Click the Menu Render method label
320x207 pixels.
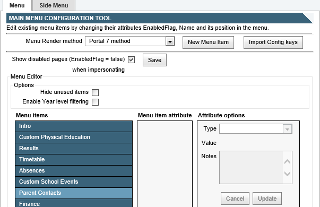tap(54, 41)
